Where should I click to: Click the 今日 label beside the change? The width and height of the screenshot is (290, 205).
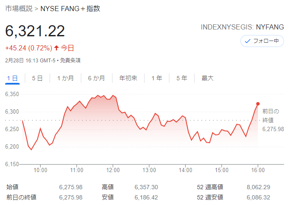pyautogui.click(x=67, y=48)
